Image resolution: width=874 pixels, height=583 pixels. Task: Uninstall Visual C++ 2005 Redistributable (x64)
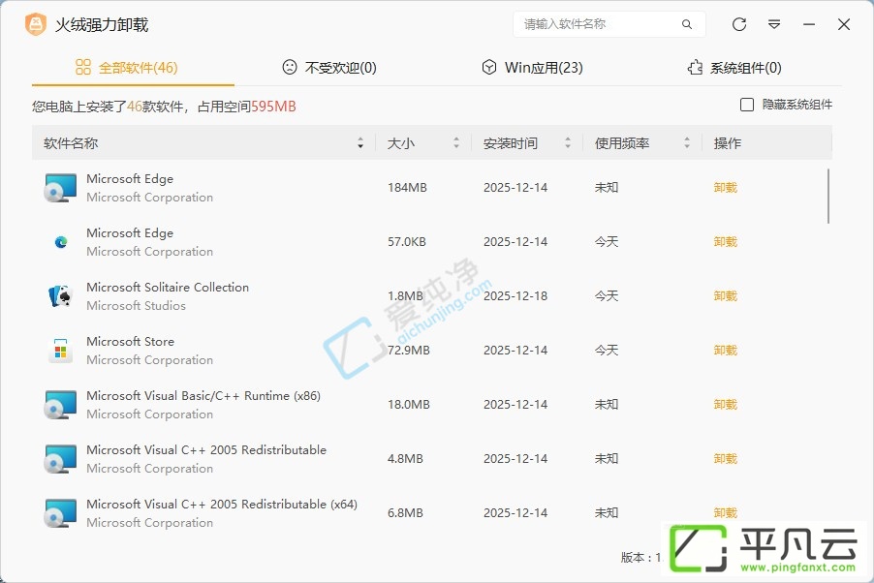(725, 512)
